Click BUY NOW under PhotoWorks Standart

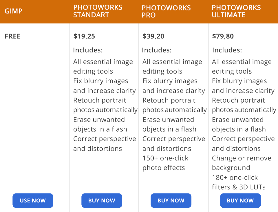(x=102, y=200)
